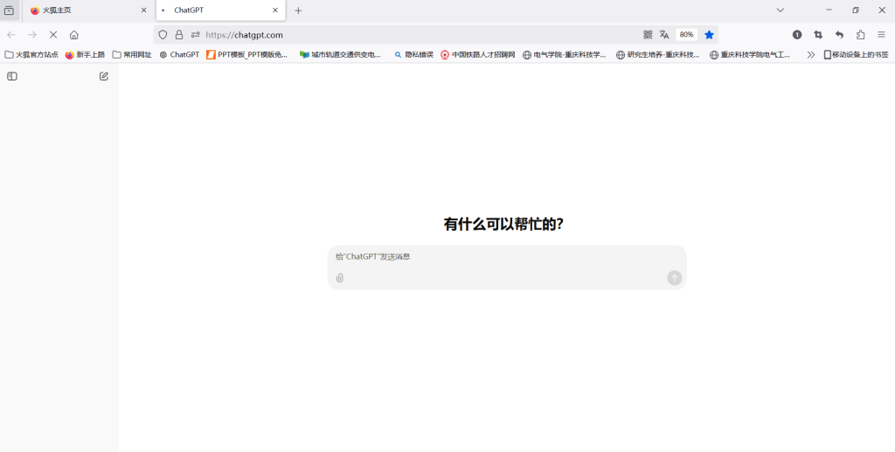Edit this bookmark star
Viewport: 895px width, 452px height.
(709, 35)
